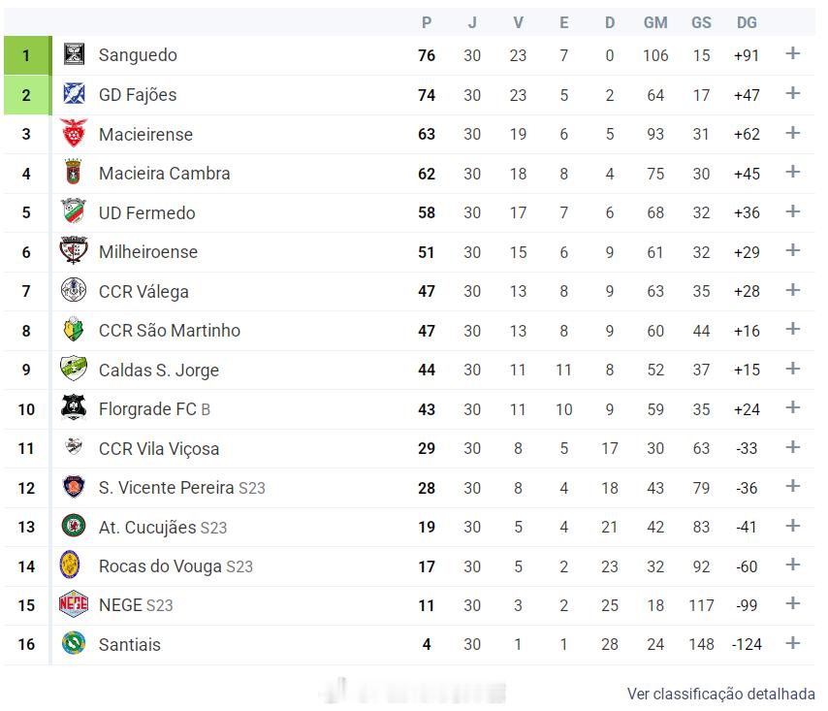This screenshot has height=711, width=828.
Task: Sort by the GM goals scored header
Action: (655, 22)
